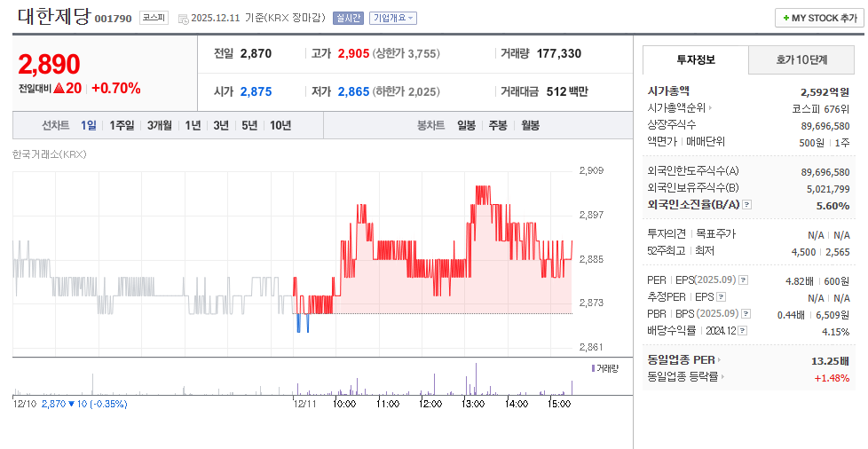Click the 저가 value 2,865
This screenshot has width=868, height=449.
pos(354,92)
